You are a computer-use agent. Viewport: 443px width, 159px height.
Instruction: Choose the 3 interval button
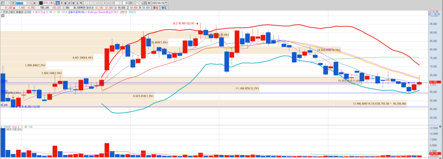[89, 3]
